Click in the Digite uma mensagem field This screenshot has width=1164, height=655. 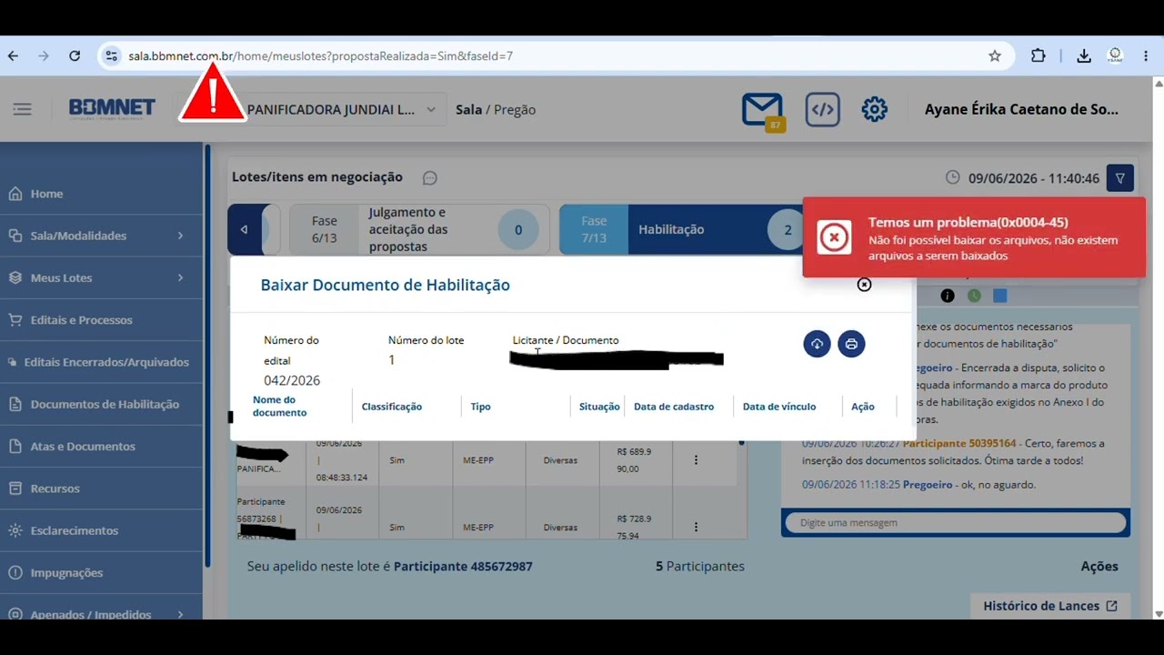point(956,522)
